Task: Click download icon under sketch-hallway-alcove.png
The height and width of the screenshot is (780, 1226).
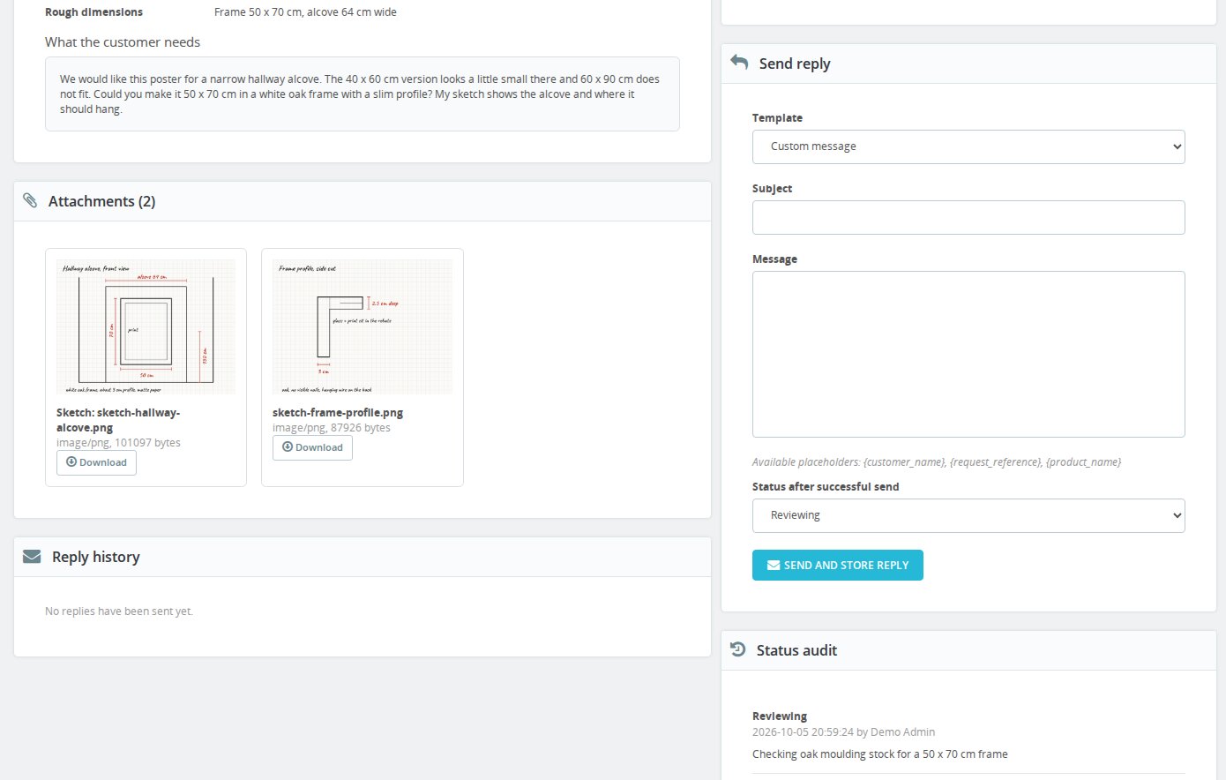Action: (x=71, y=462)
